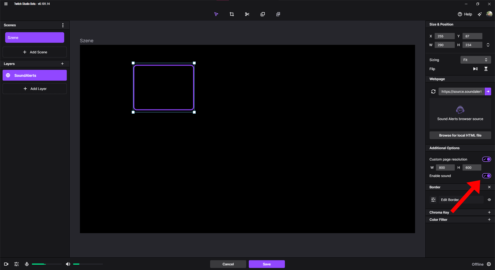495x270 pixels.
Task: Click the duplicate layer icon
Action: (x=263, y=14)
